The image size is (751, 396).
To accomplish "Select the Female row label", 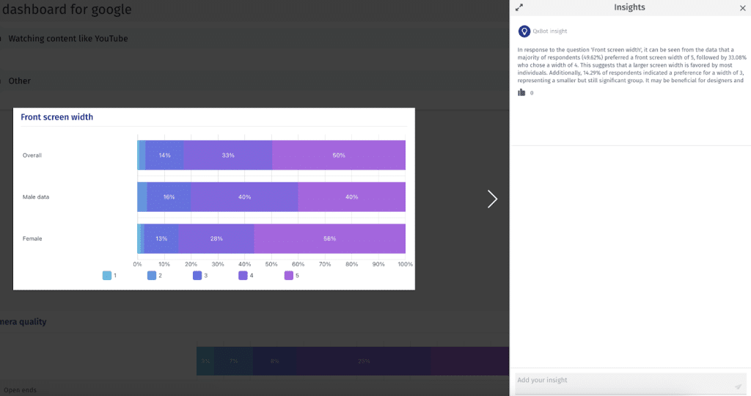I will point(32,238).
